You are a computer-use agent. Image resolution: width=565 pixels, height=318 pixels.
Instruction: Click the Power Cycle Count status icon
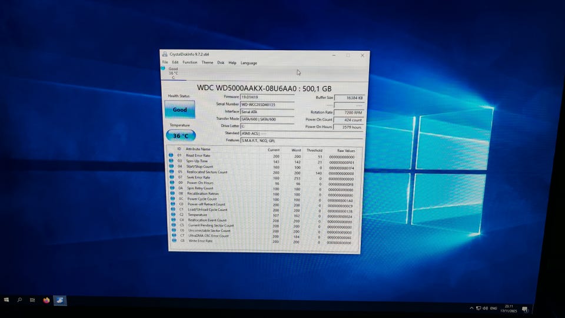click(172, 198)
